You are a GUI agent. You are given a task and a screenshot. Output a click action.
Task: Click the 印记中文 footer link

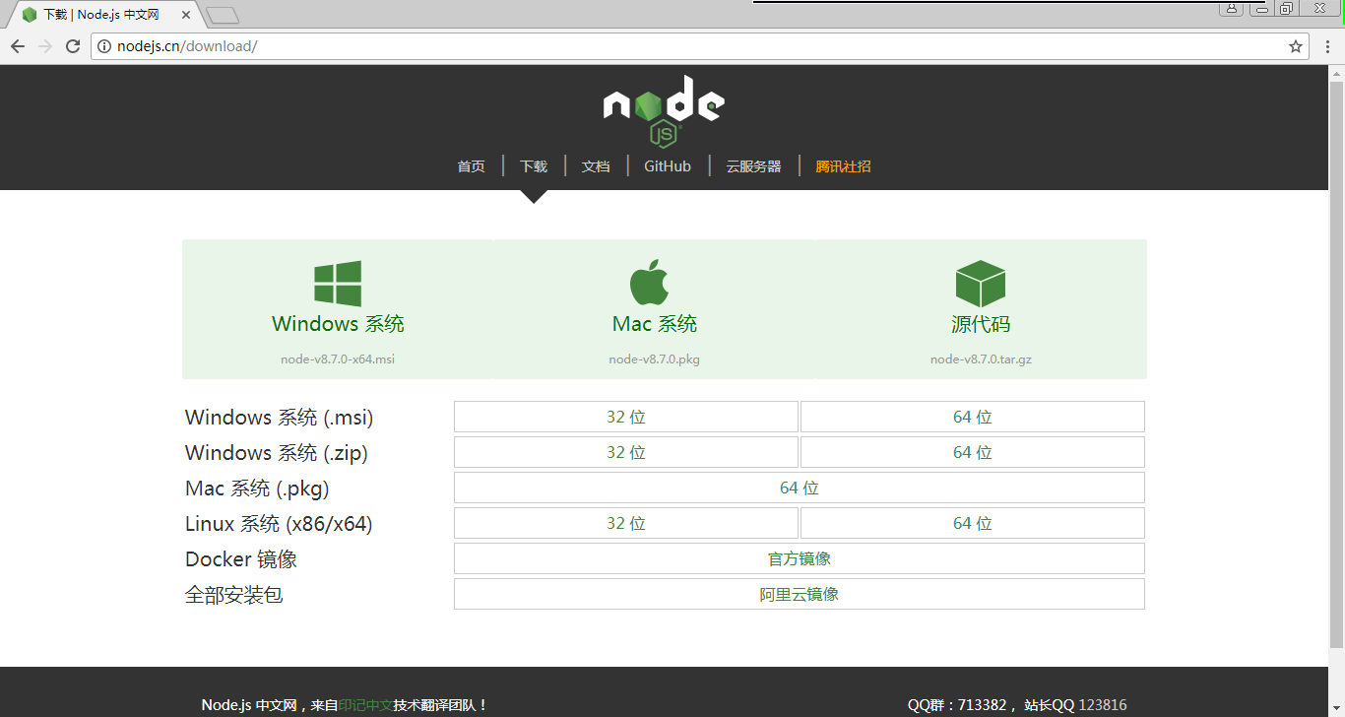365,705
